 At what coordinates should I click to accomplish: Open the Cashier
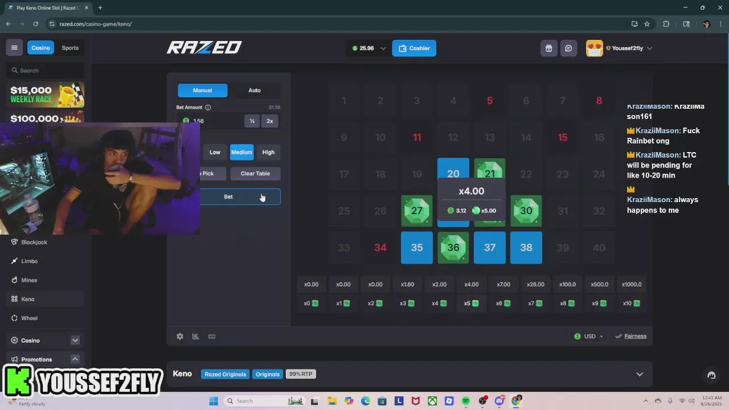[x=414, y=48]
